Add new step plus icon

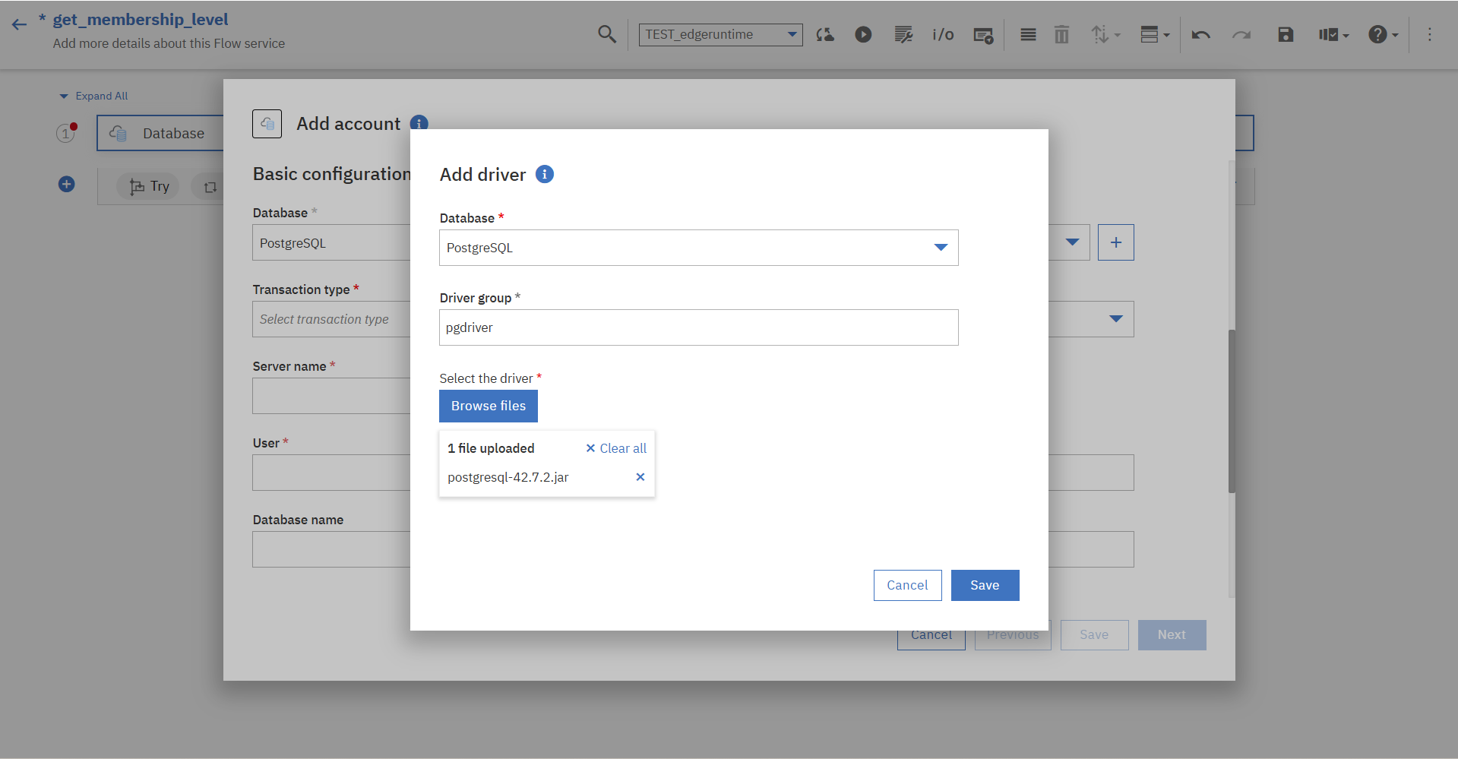pos(67,184)
